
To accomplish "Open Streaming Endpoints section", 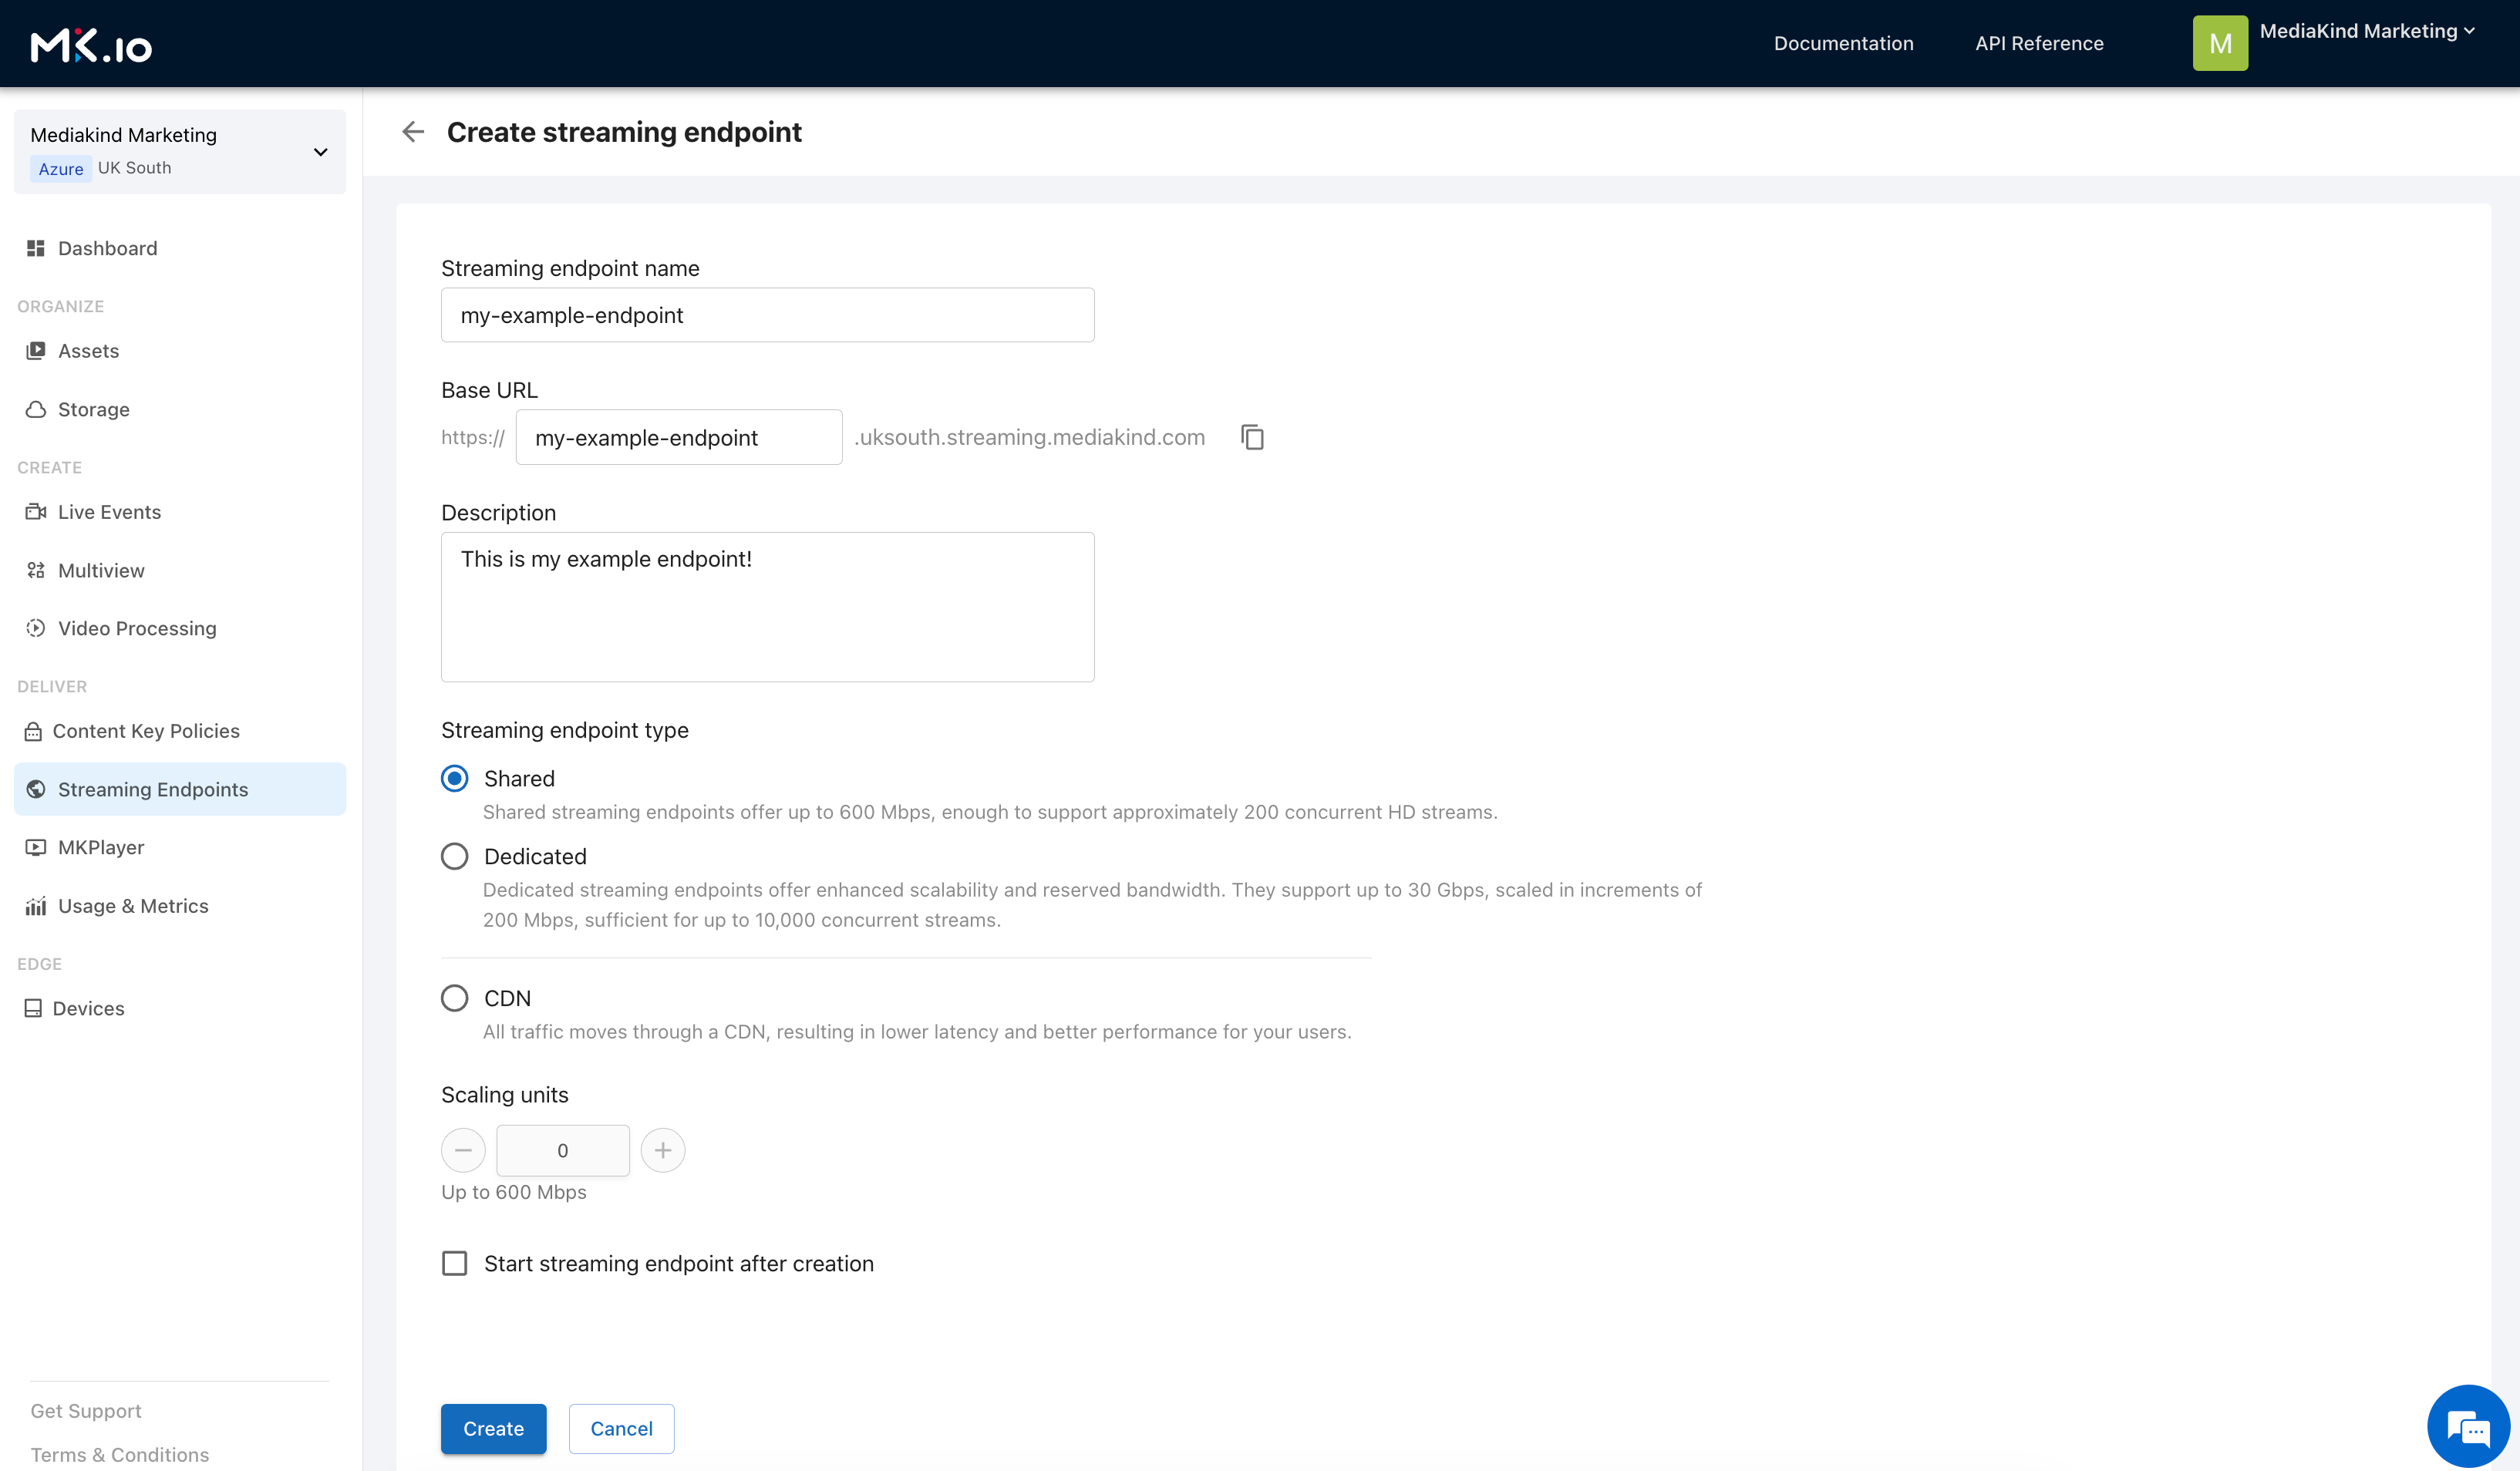I will click(180, 789).
